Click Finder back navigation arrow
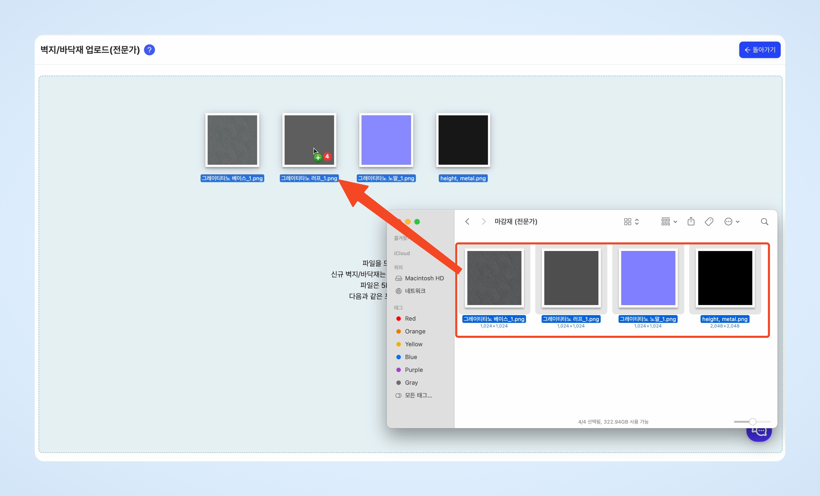Screen dimensions: 820x496 point(467,221)
